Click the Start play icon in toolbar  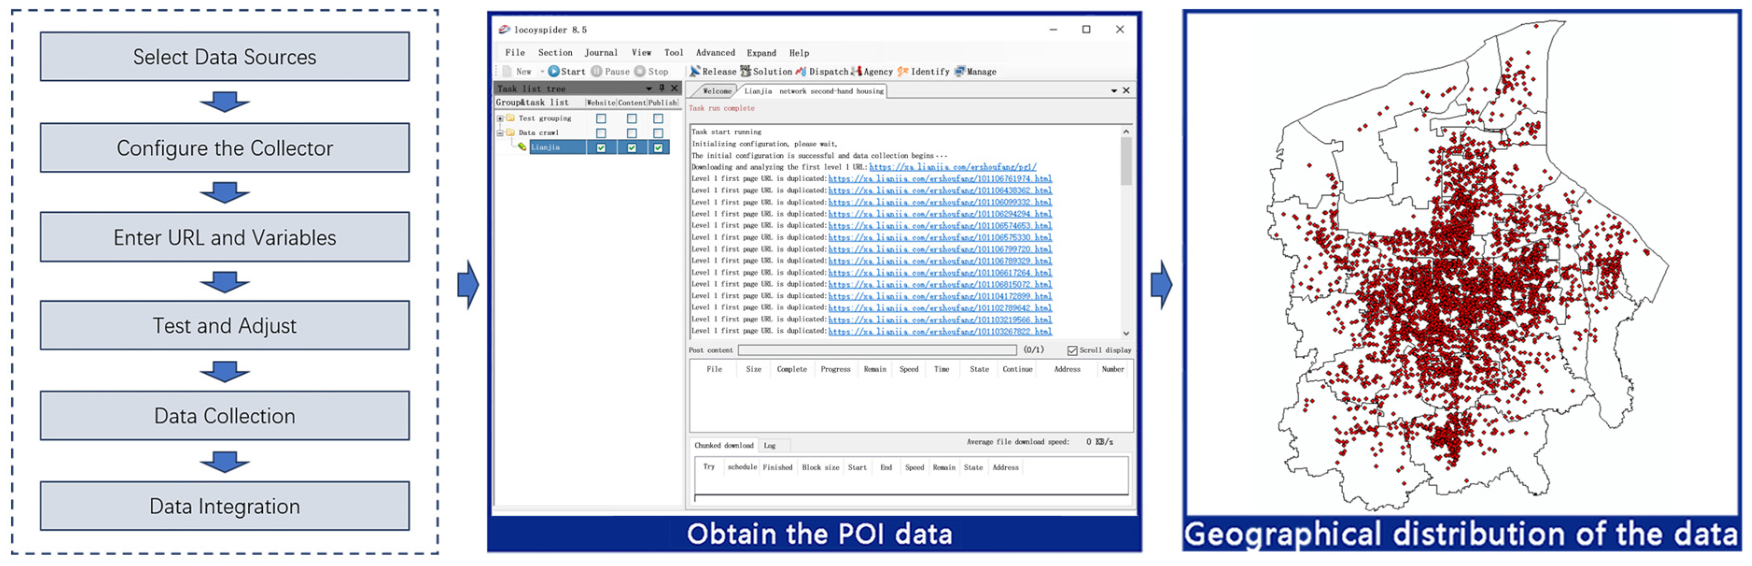tap(554, 71)
